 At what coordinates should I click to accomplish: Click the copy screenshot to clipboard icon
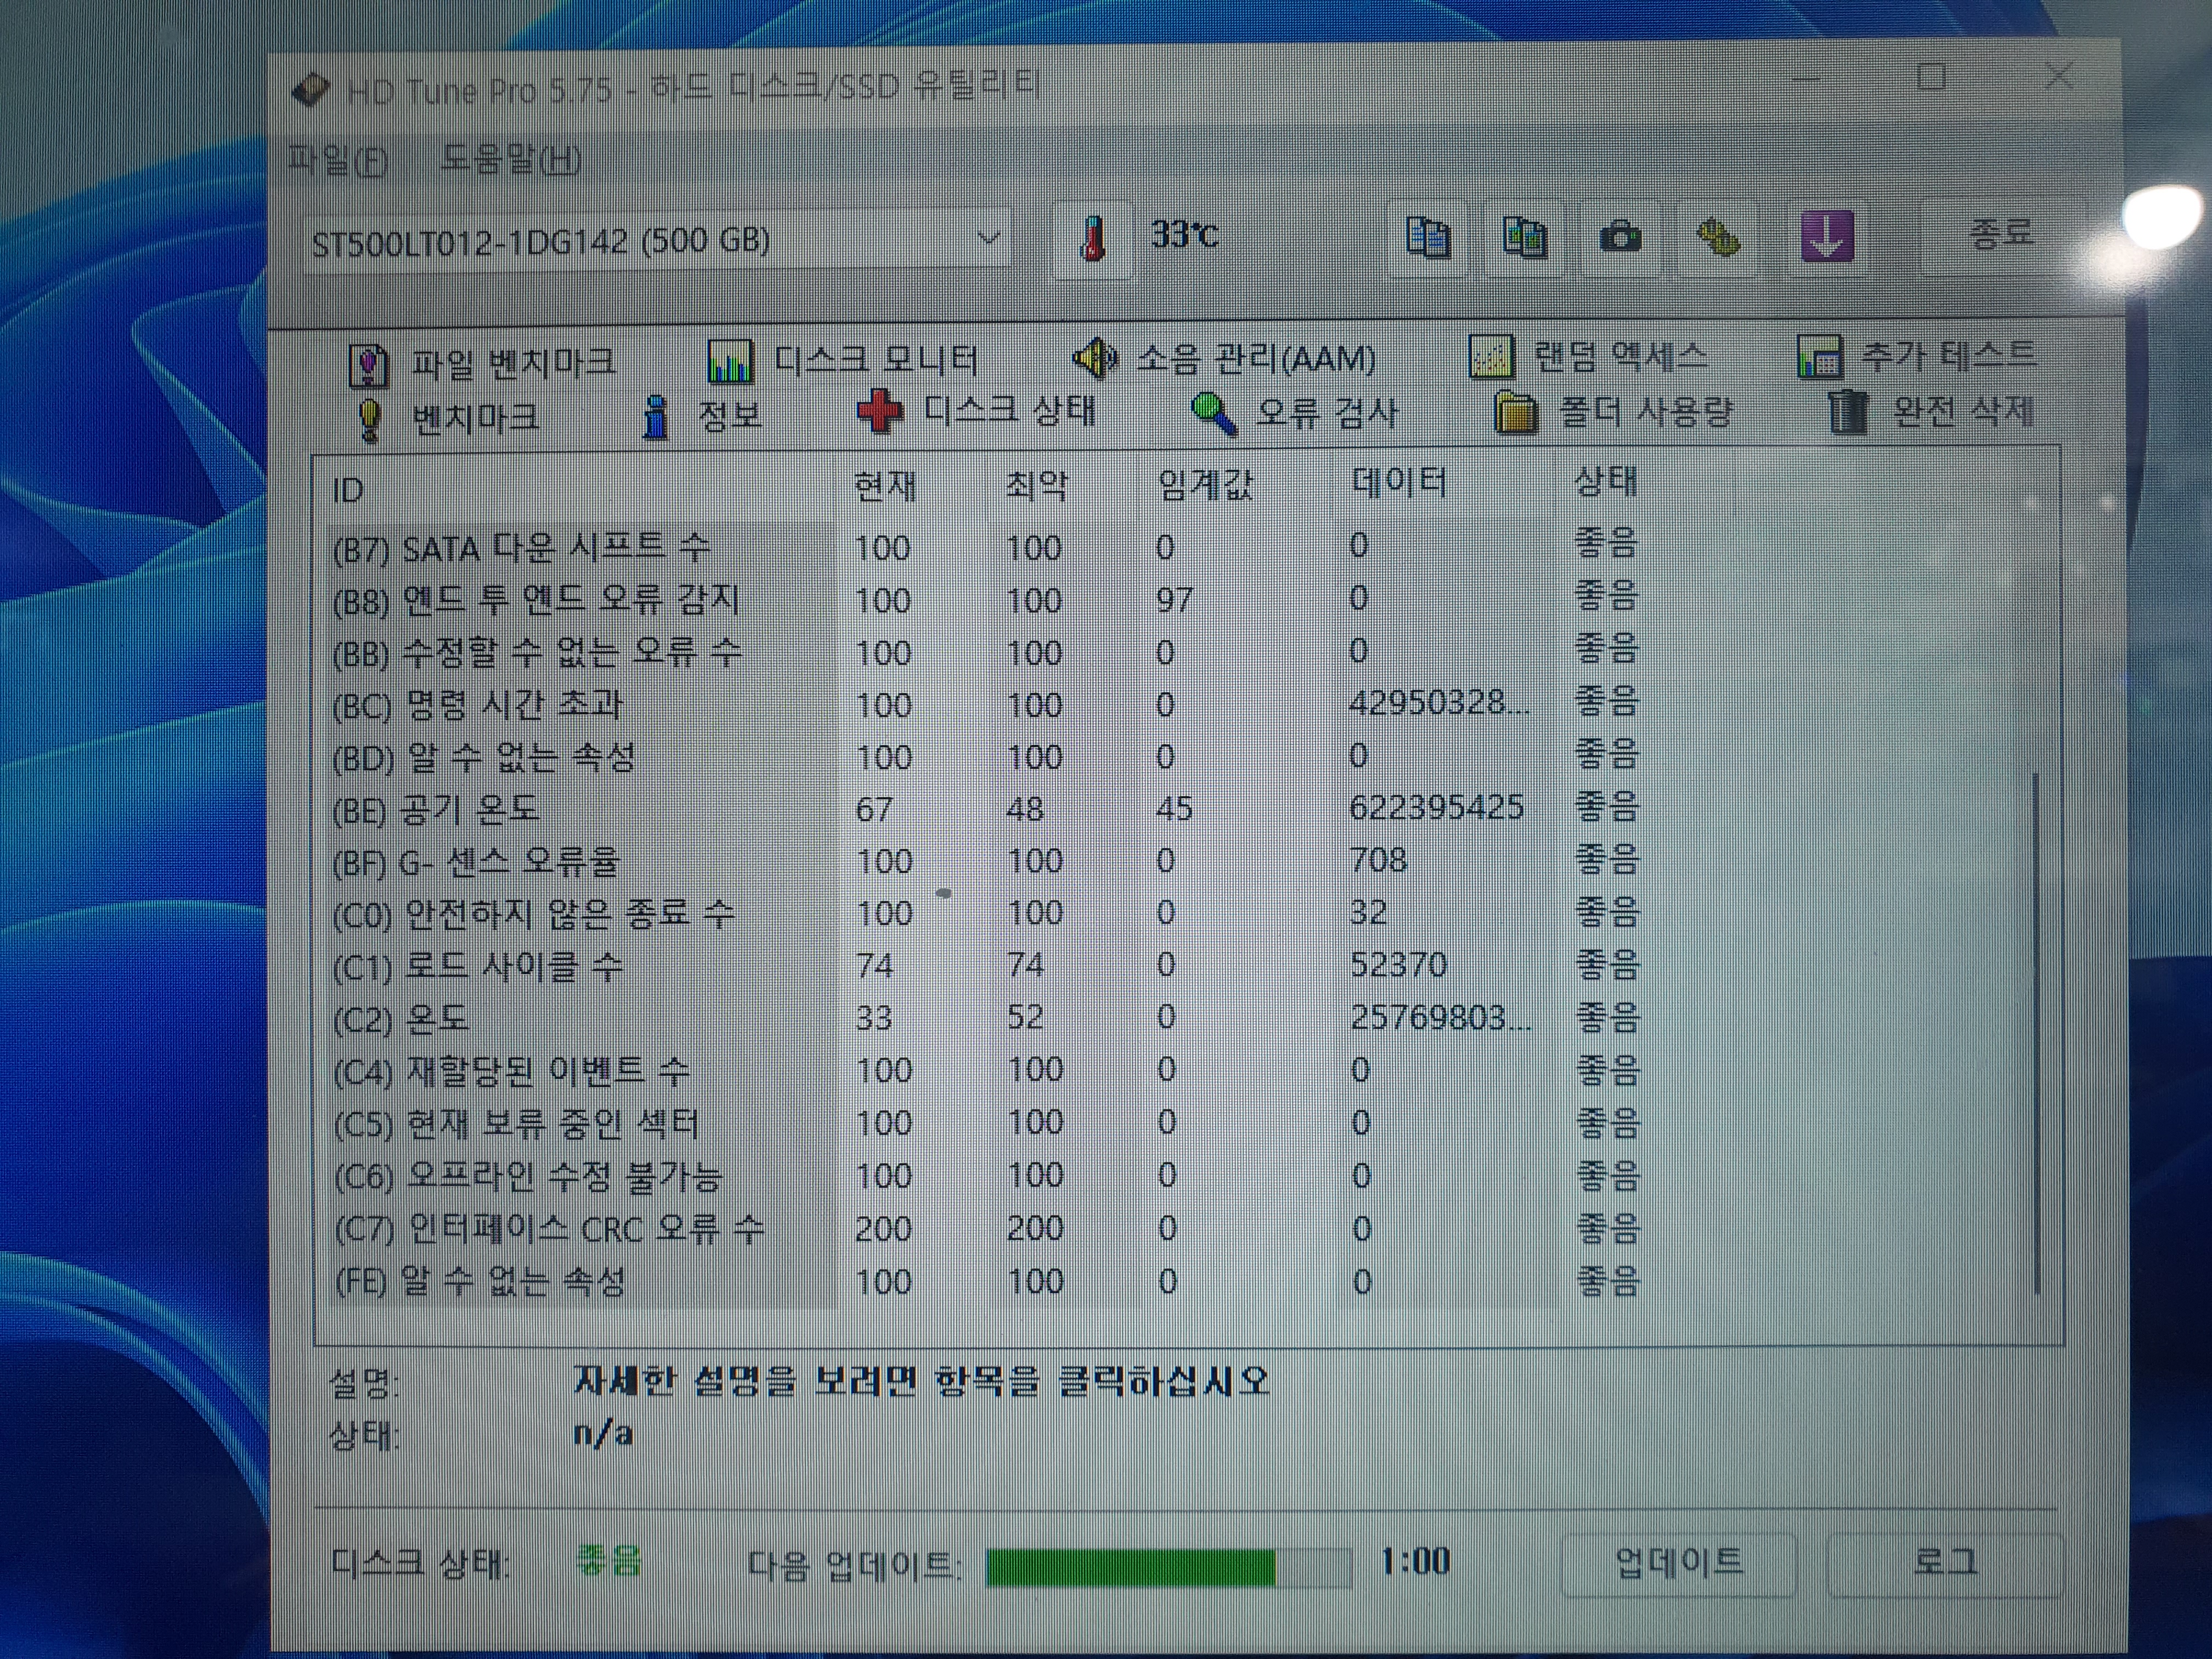pyautogui.click(x=1524, y=239)
